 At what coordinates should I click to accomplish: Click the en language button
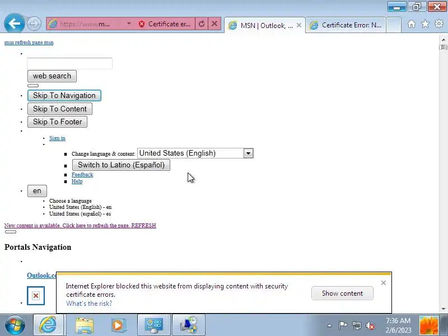(x=37, y=191)
